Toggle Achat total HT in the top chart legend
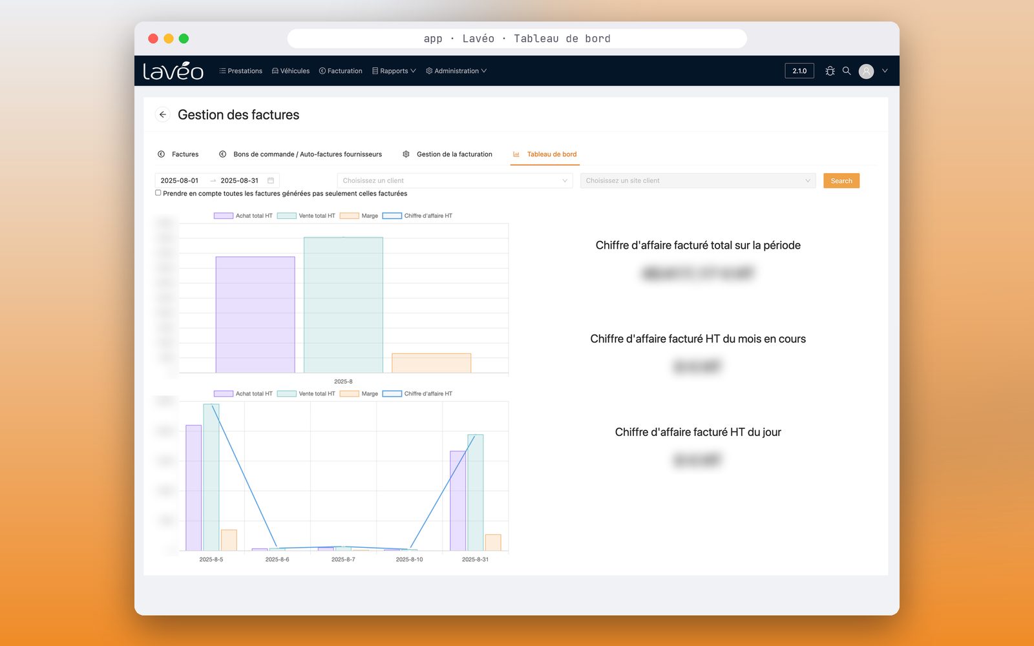Screen dimensions: 1034x646 (243, 216)
